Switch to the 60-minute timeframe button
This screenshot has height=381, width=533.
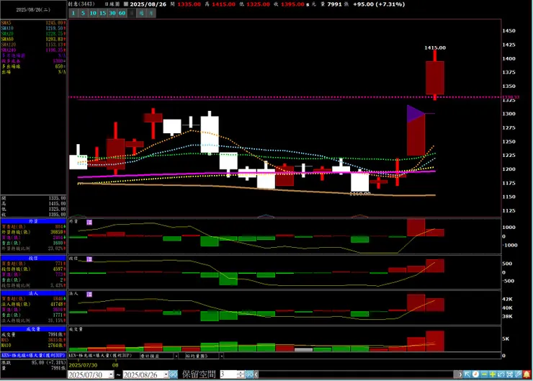point(122,13)
